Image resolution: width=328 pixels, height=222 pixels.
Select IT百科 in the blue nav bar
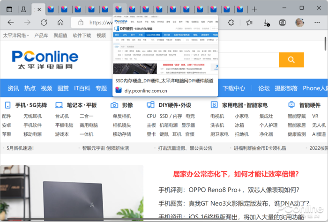82,88
